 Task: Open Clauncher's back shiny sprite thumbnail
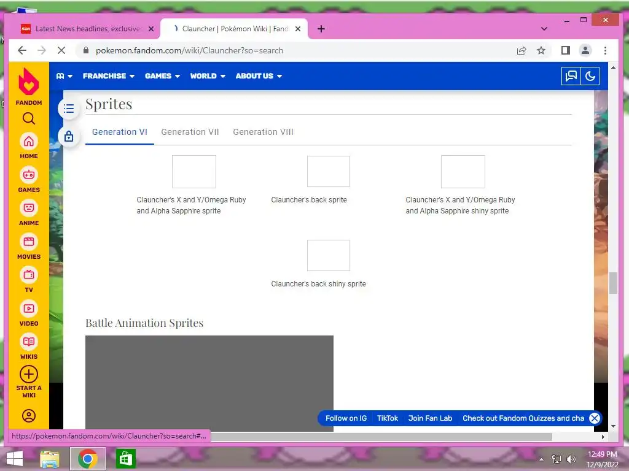point(329,256)
